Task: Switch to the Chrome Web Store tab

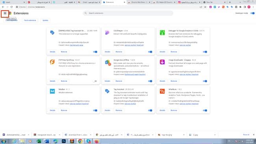Action: coord(139,2)
